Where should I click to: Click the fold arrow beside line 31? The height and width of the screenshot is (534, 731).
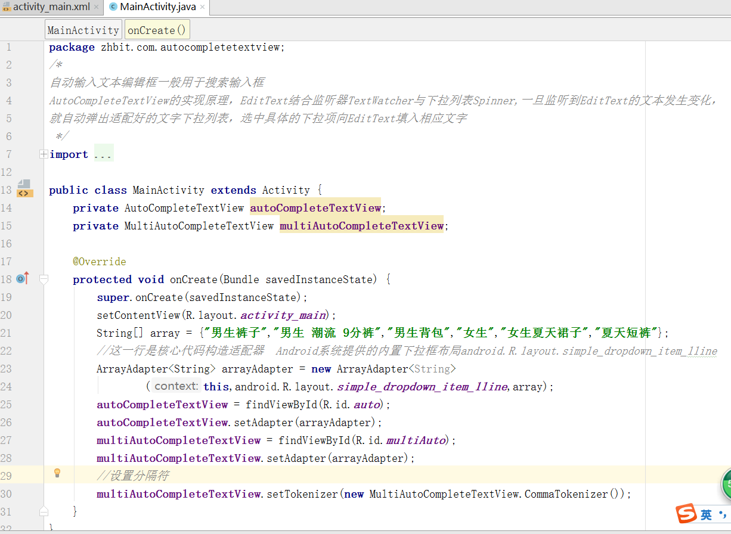(43, 511)
